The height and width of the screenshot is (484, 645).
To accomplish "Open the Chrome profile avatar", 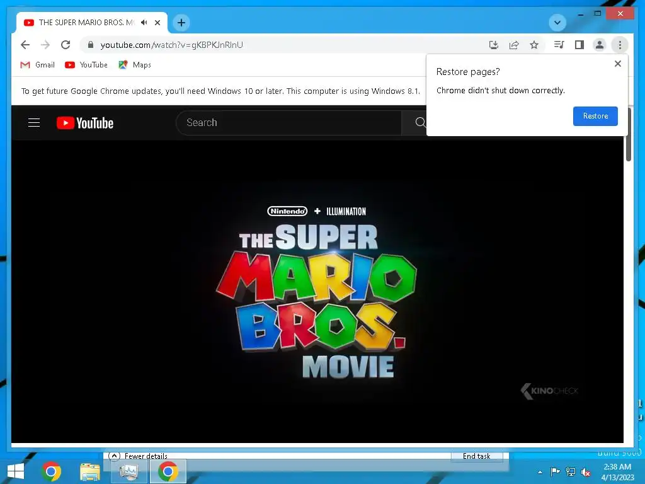I will coord(600,45).
